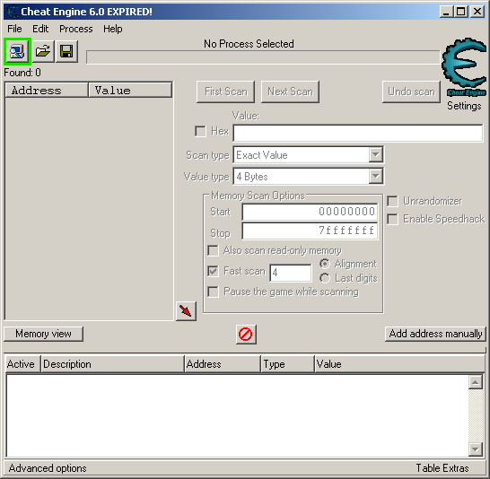The height and width of the screenshot is (479, 490).
Task: Click the First Scan button
Action: (x=225, y=91)
